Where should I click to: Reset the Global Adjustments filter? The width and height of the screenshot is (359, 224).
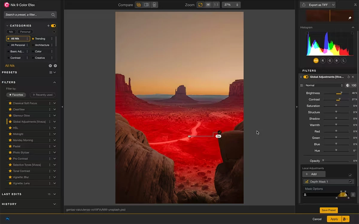coord(349,77)
